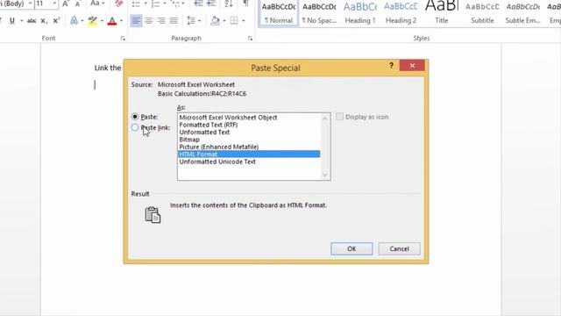This screenshot has width=561, height=316.
Task: Expand shading dropdown arrow
Action: (x=224, y=21)
